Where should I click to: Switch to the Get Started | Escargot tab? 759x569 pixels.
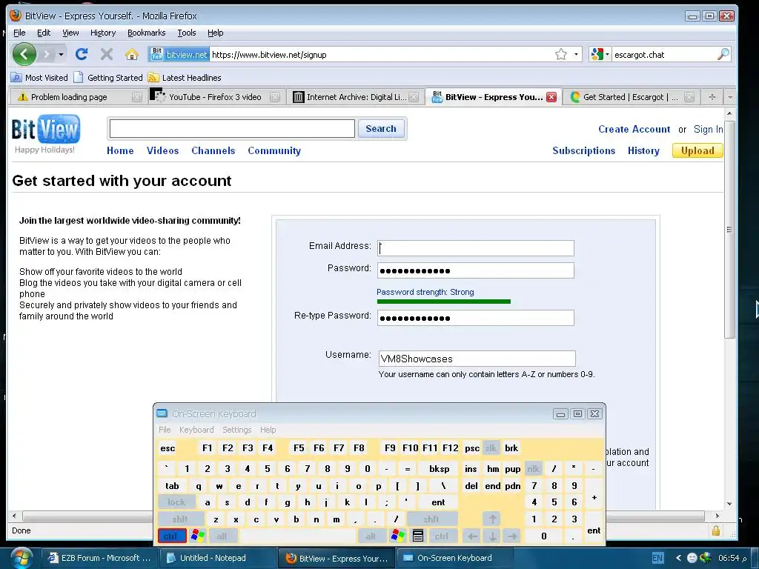(632, 97)
